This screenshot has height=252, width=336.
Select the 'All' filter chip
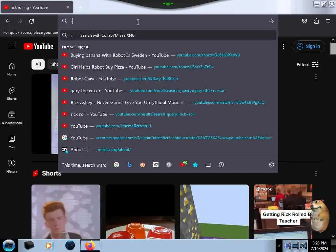[38, 64]
